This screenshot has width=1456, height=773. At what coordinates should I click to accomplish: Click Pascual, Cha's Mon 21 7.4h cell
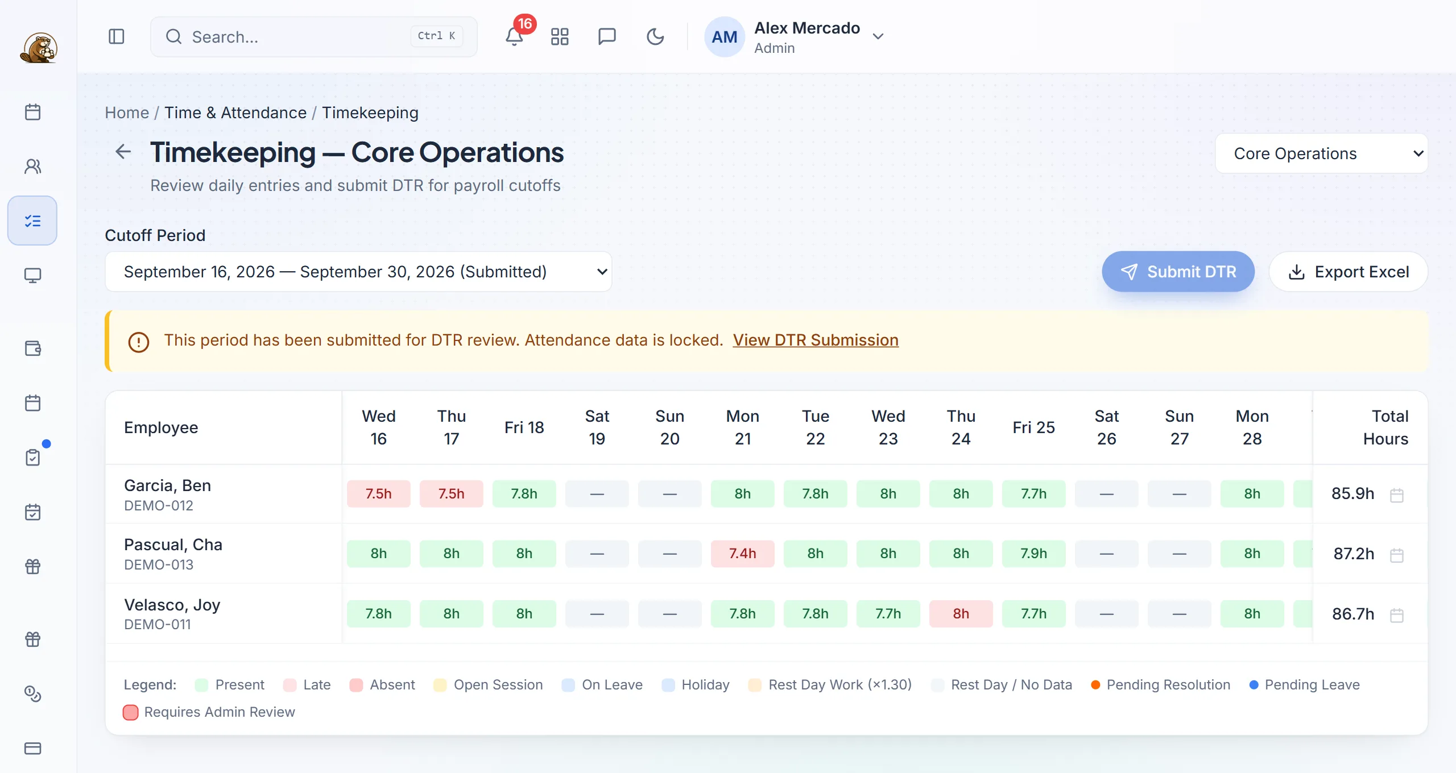pyautogui.click(x=743, y=554)
